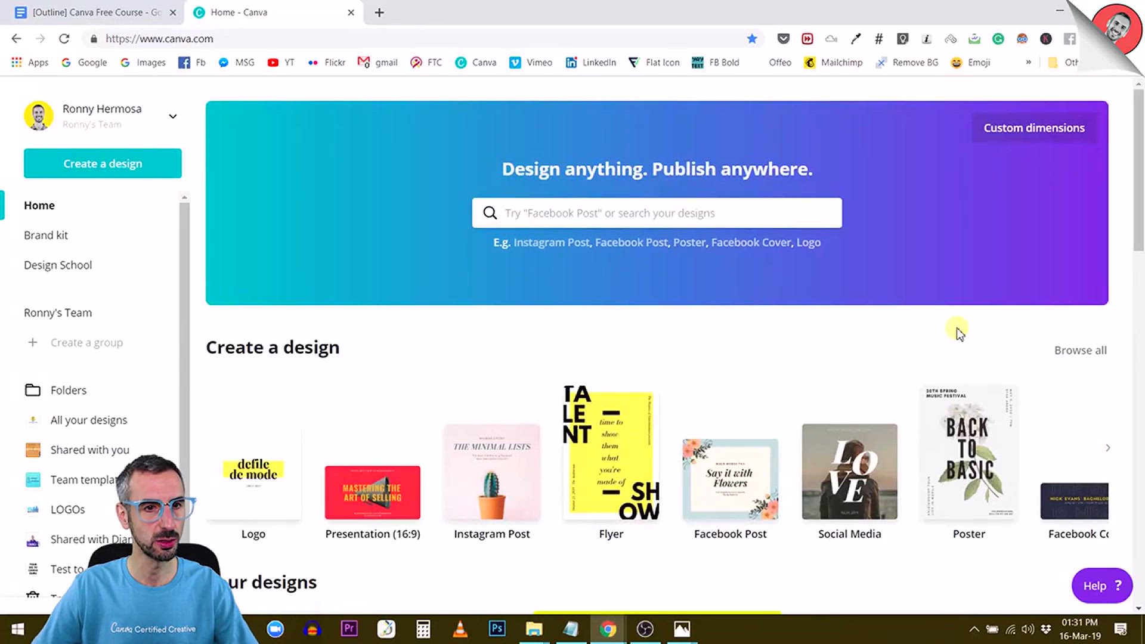Open Photoshop from the taskbar

click(x=497, y=628)
